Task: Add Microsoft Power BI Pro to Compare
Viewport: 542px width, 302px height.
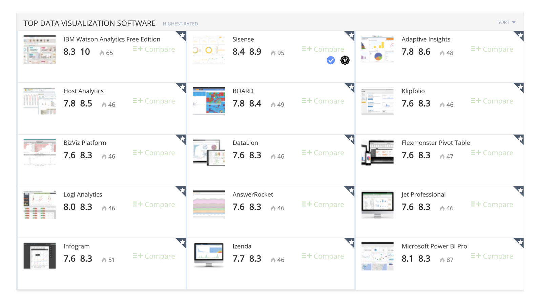Action: click(x=492, y=256)
